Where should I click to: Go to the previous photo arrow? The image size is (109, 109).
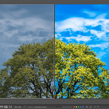(x=95, y=107)
